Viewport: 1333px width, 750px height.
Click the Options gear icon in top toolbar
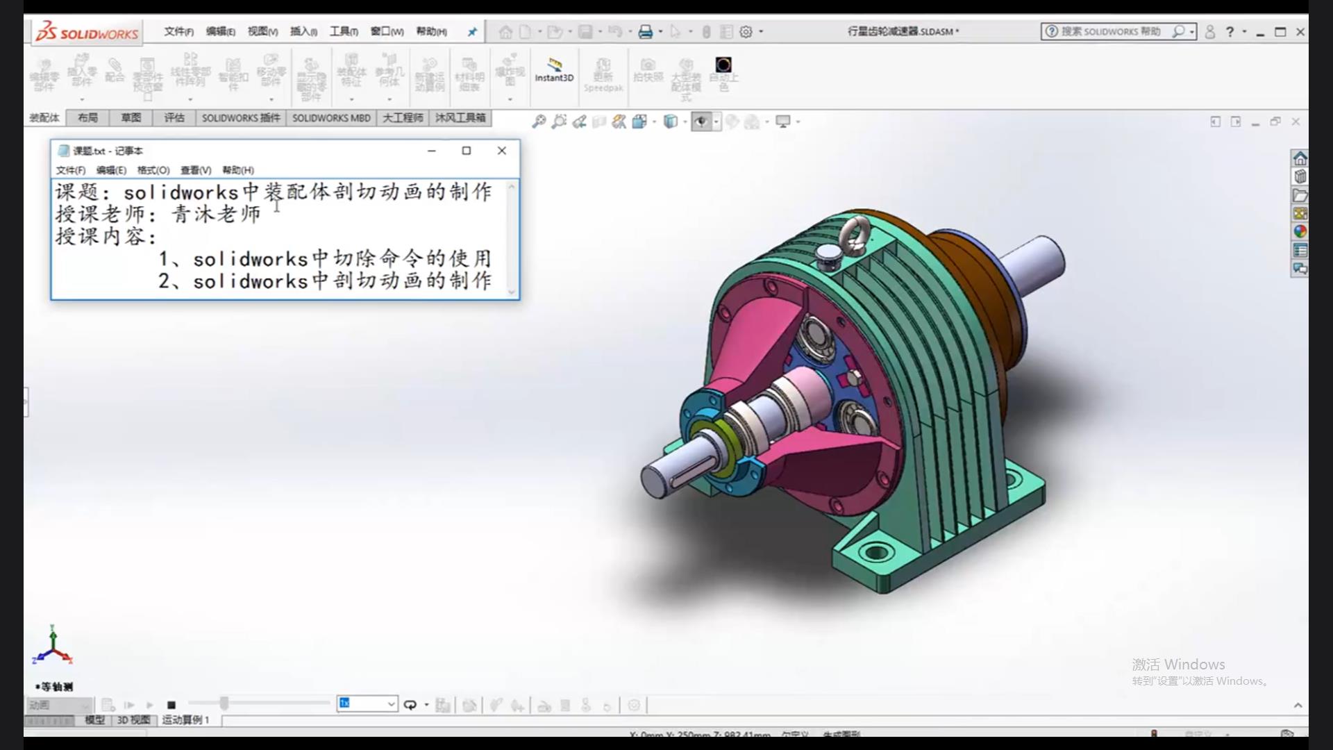[746, 32]
